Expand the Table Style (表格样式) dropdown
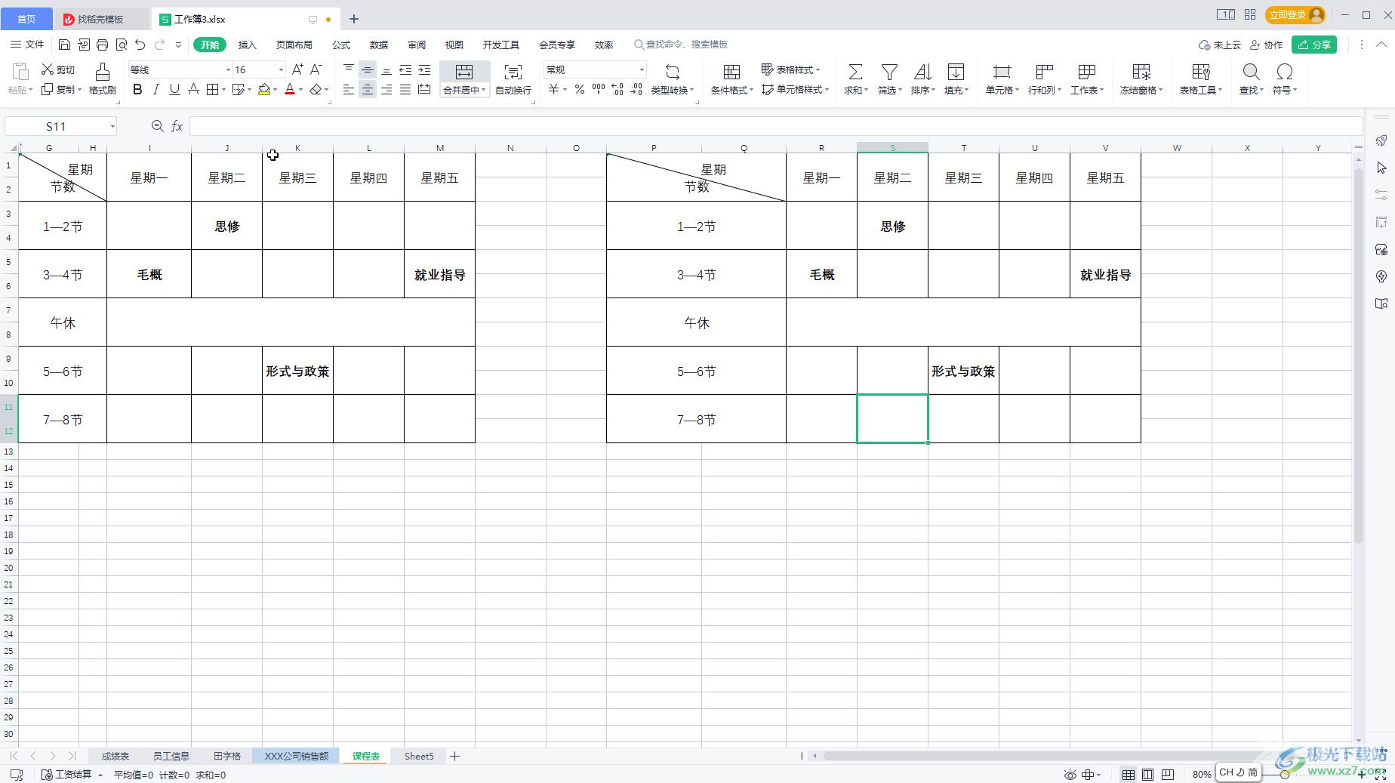 tap(818, 69)
